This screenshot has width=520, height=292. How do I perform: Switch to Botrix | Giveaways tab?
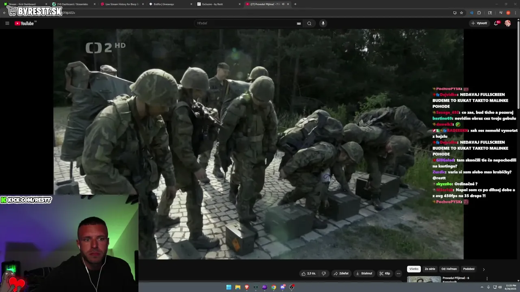[x=170, y=4]
